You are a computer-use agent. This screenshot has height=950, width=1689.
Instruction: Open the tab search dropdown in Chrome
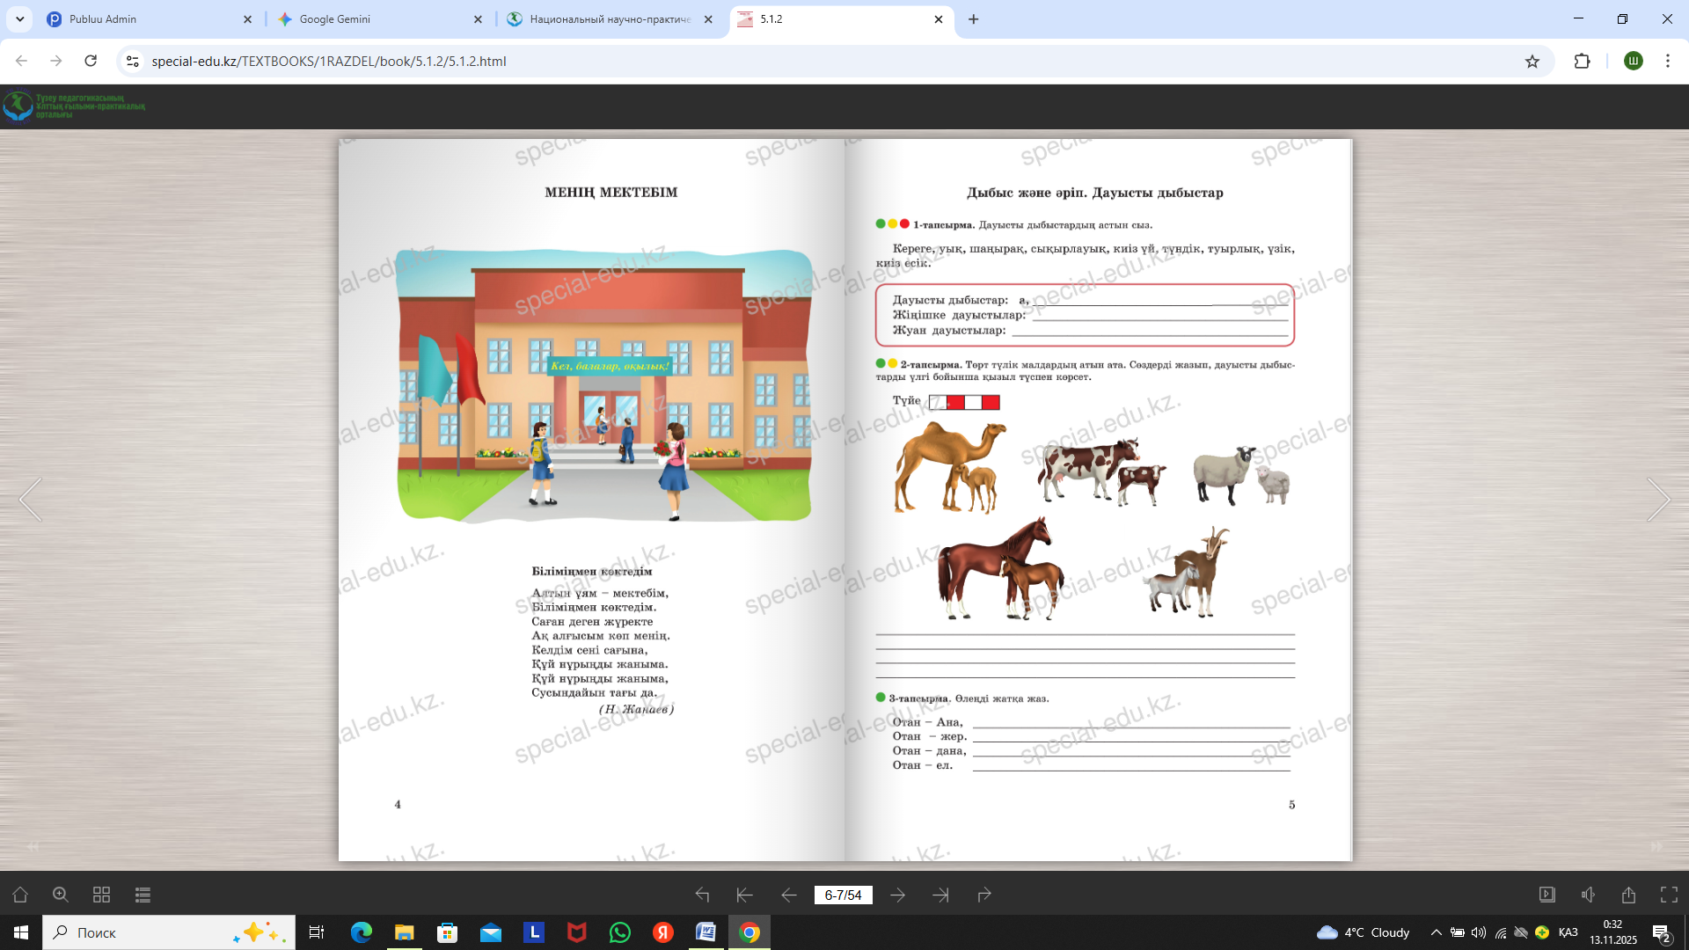click(x=19, y=18)
